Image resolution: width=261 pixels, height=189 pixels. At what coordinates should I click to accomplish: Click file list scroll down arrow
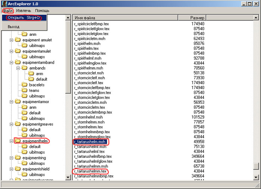click(256, 177)
